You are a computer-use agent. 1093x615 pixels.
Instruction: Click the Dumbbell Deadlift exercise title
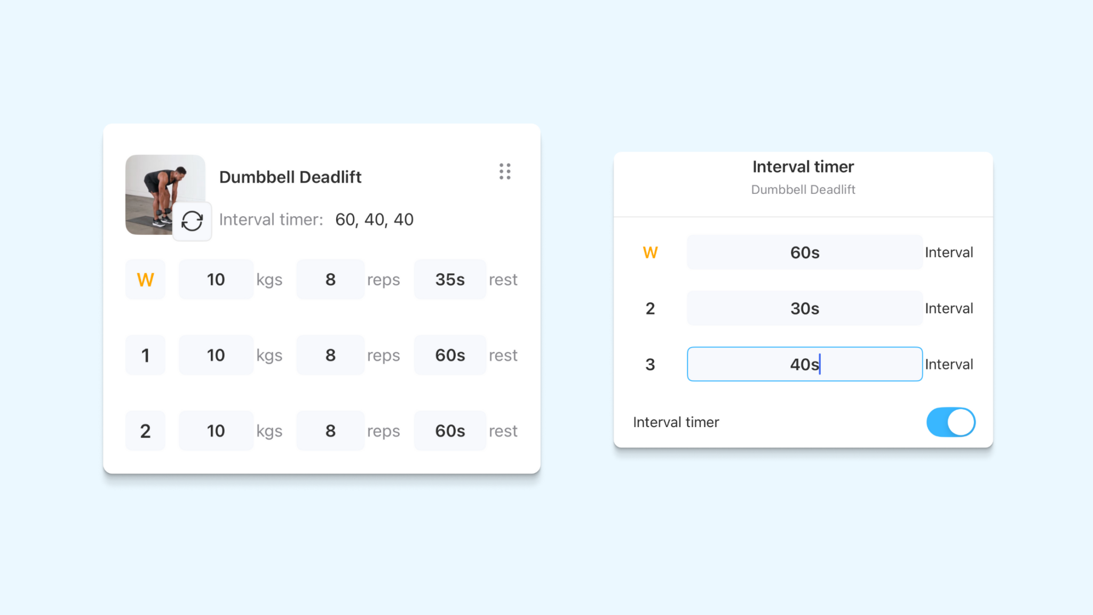click(291, 177)
